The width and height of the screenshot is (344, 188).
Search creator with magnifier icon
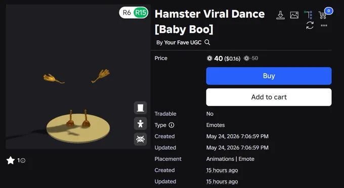point(207,42)
